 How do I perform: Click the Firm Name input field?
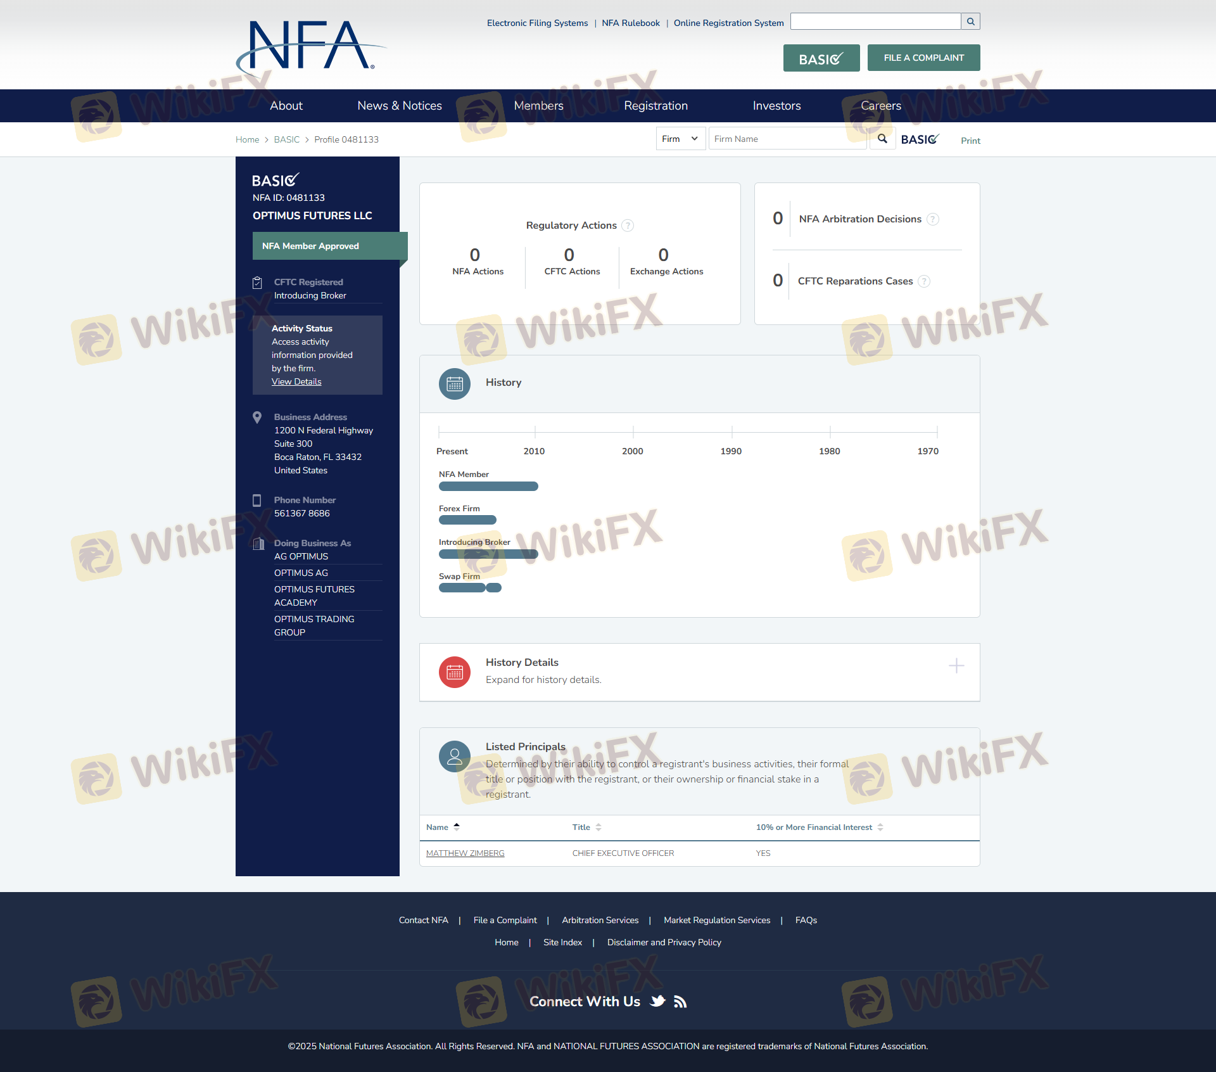point(787,139)
